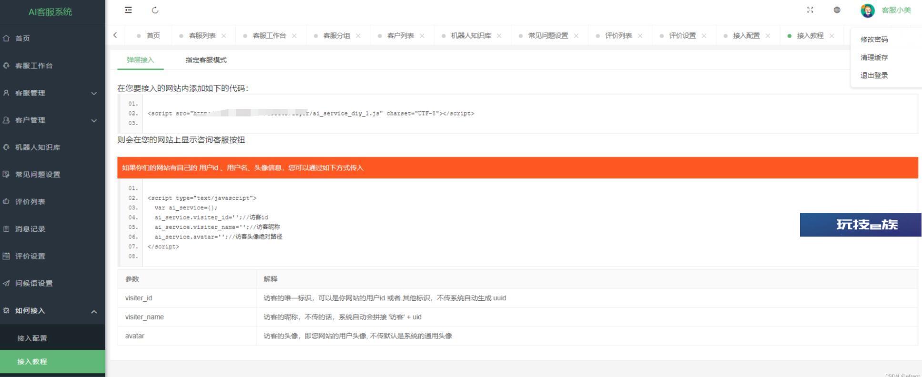The height and width of the screenshot is (377, 922).
Task: Expand the 客户管理 submenu chevron
Action: (x=94, y=120)
